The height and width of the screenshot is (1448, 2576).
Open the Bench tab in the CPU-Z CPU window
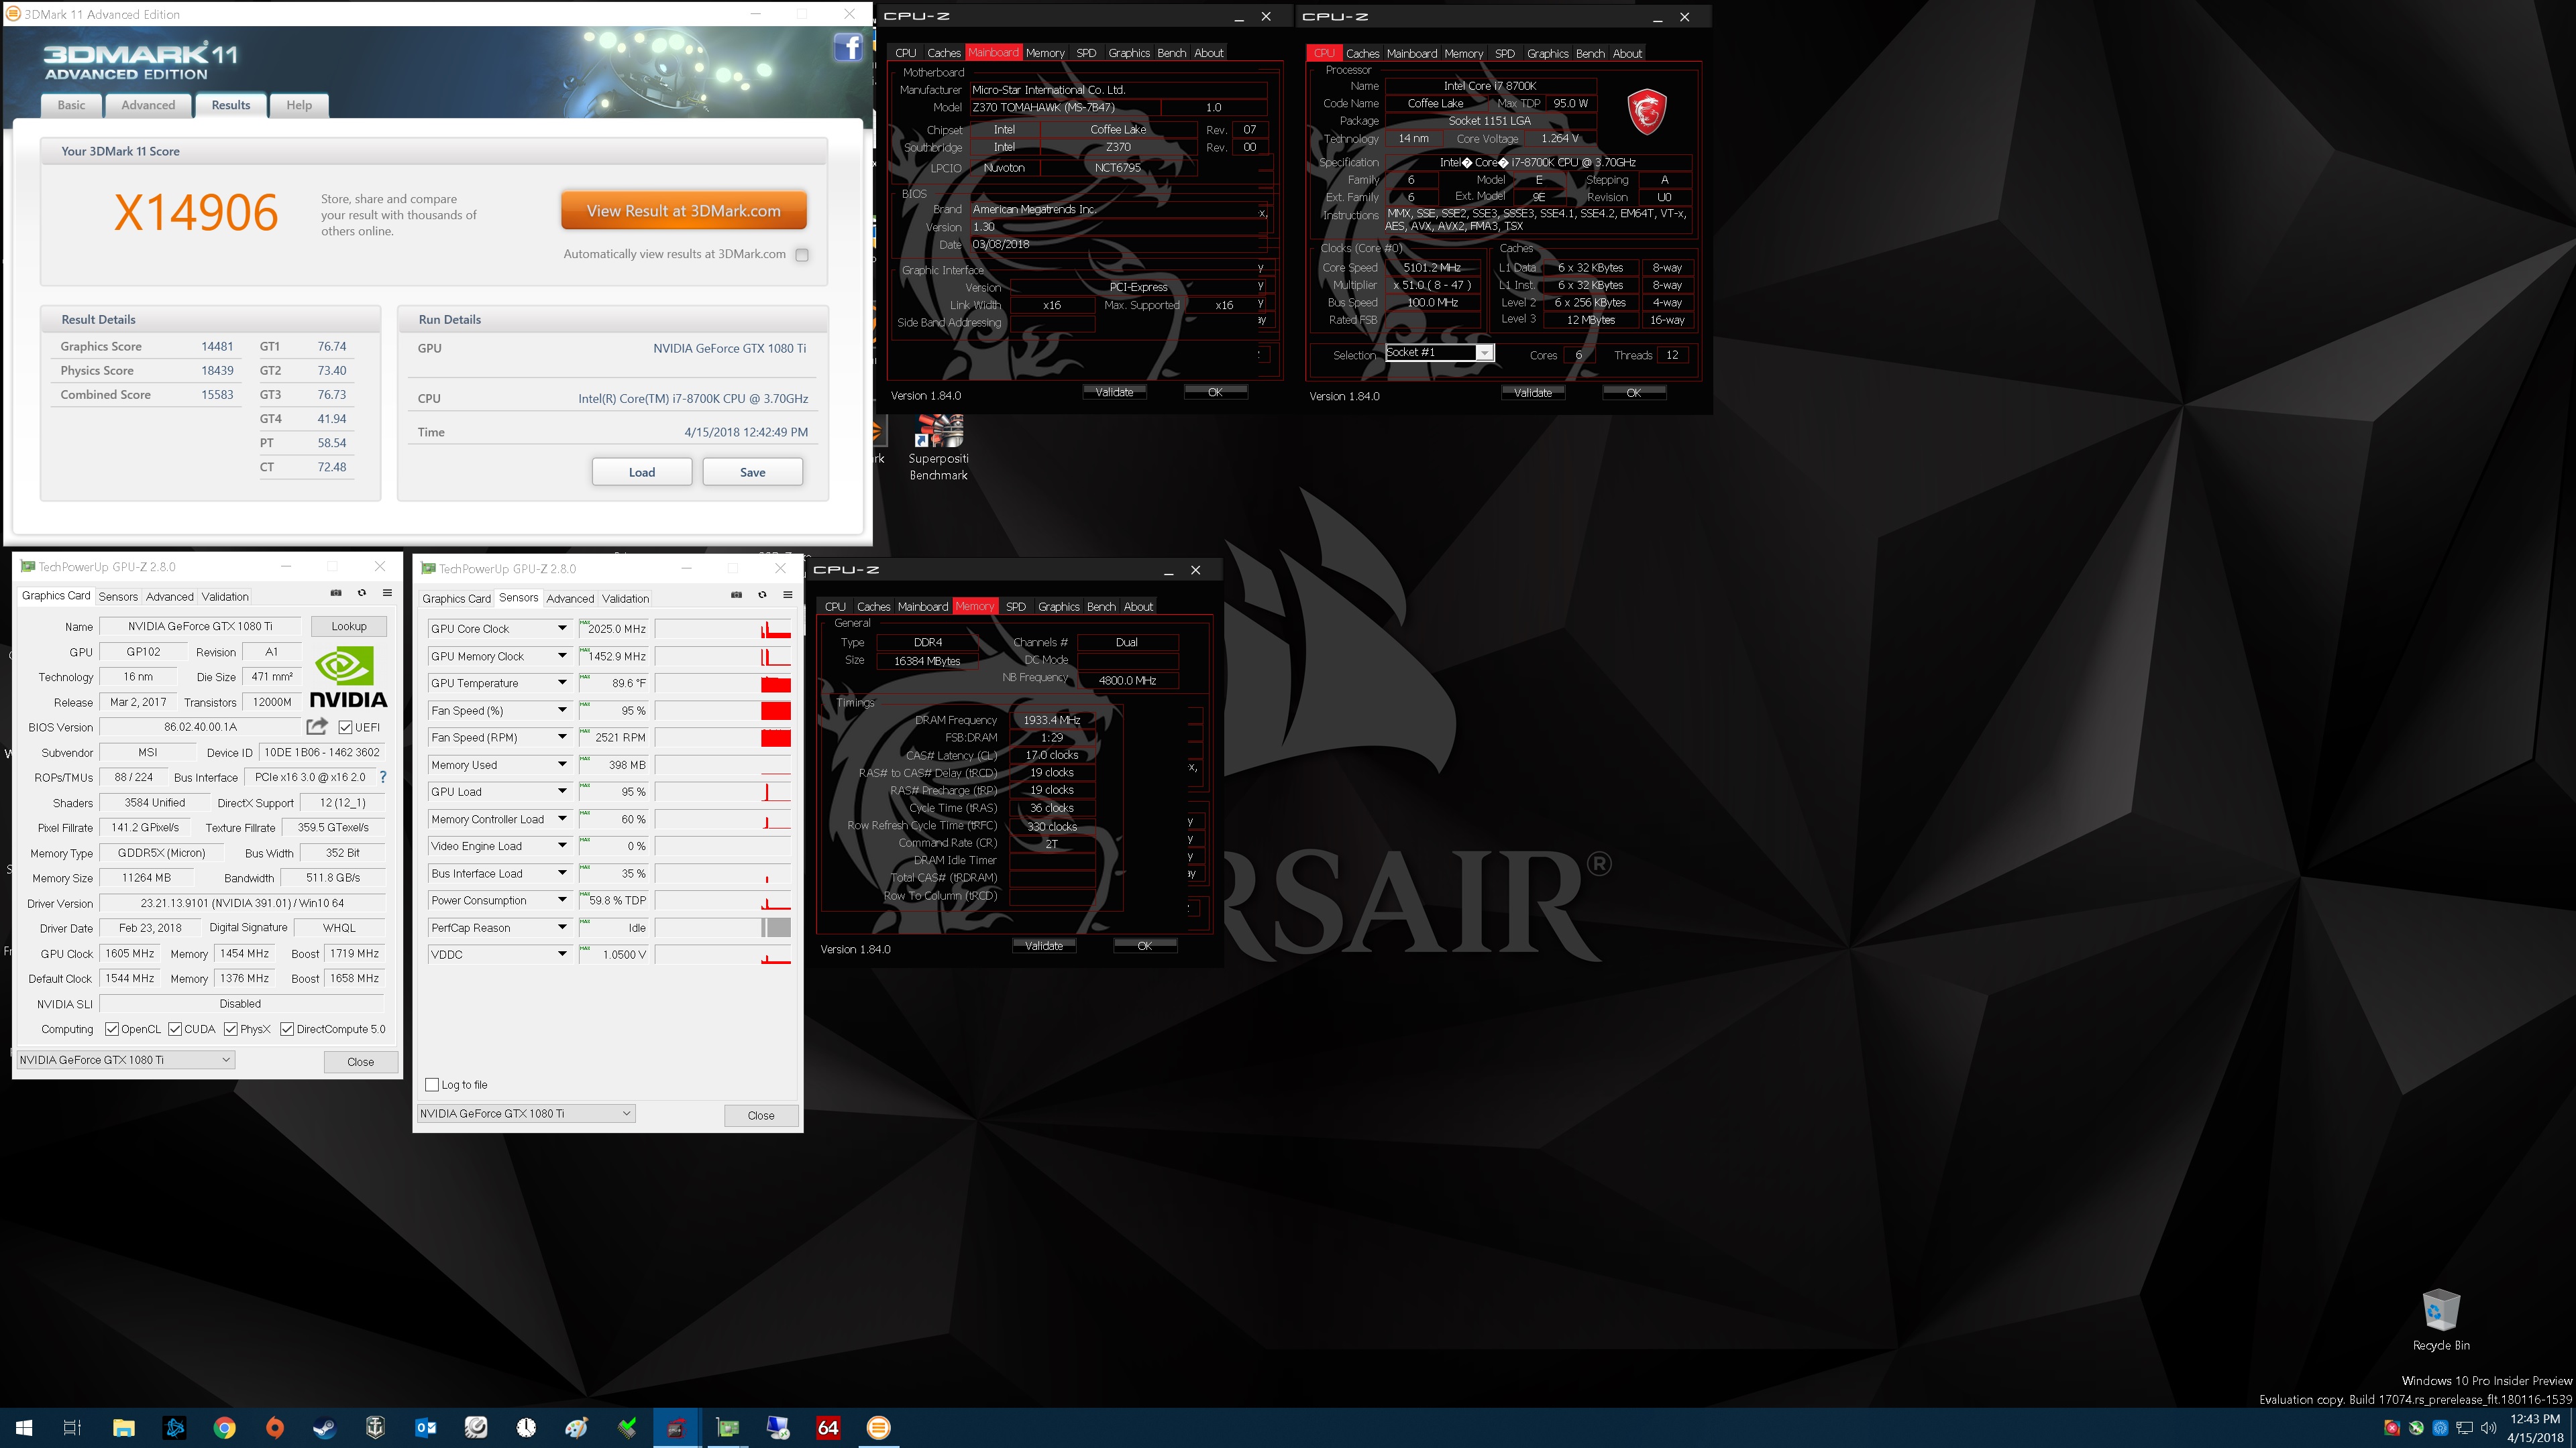pos(1590,54)
